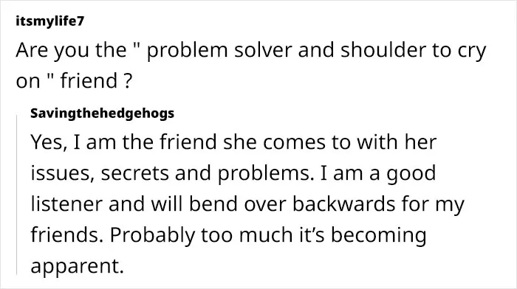Open the itsmylife7 user profile
Screen dimensions: 517x289
point(50,21)
